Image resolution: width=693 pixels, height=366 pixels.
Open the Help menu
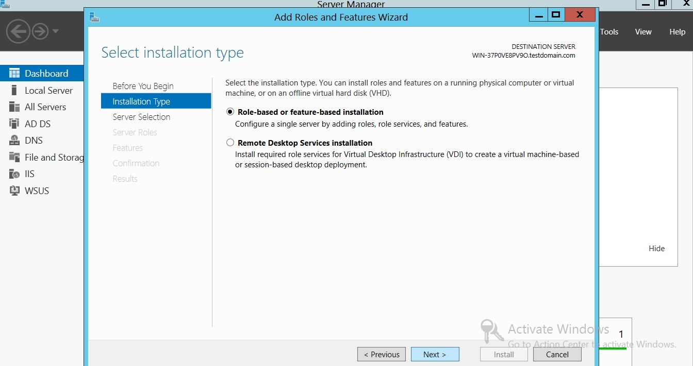pos(677,32)
